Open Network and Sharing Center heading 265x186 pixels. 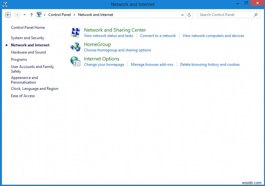[x=115, y=30]
